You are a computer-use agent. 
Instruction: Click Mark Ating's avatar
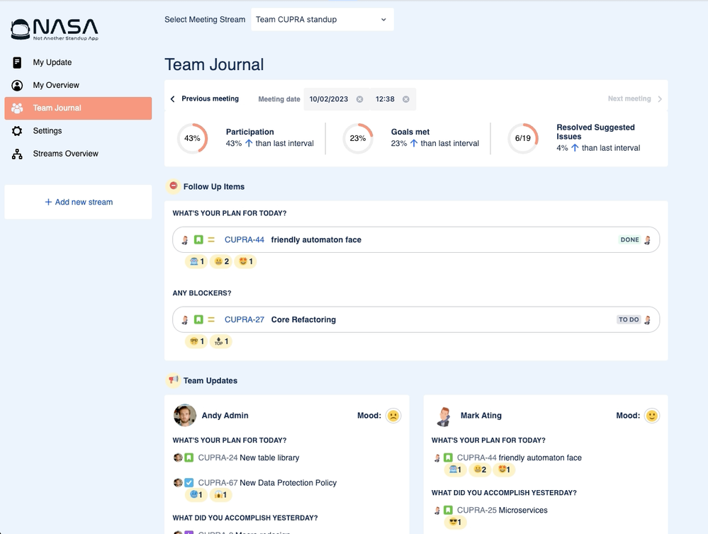pyautogui.click(x=444, y=416)
